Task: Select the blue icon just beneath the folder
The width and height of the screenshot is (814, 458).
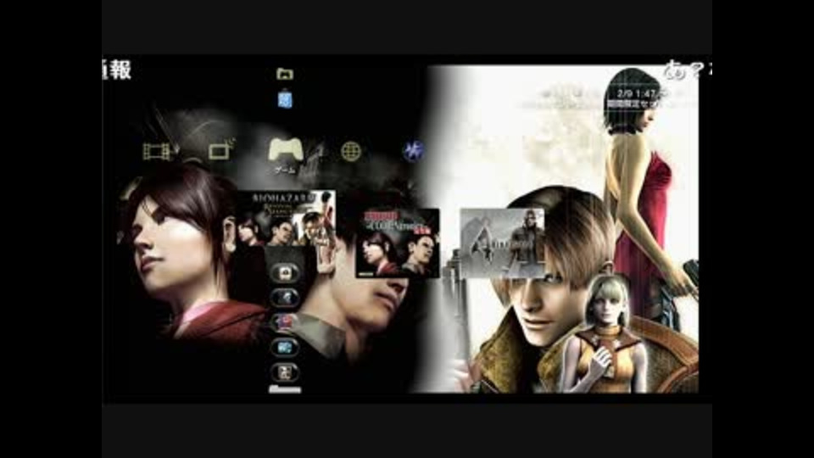Action: point(285,98)
